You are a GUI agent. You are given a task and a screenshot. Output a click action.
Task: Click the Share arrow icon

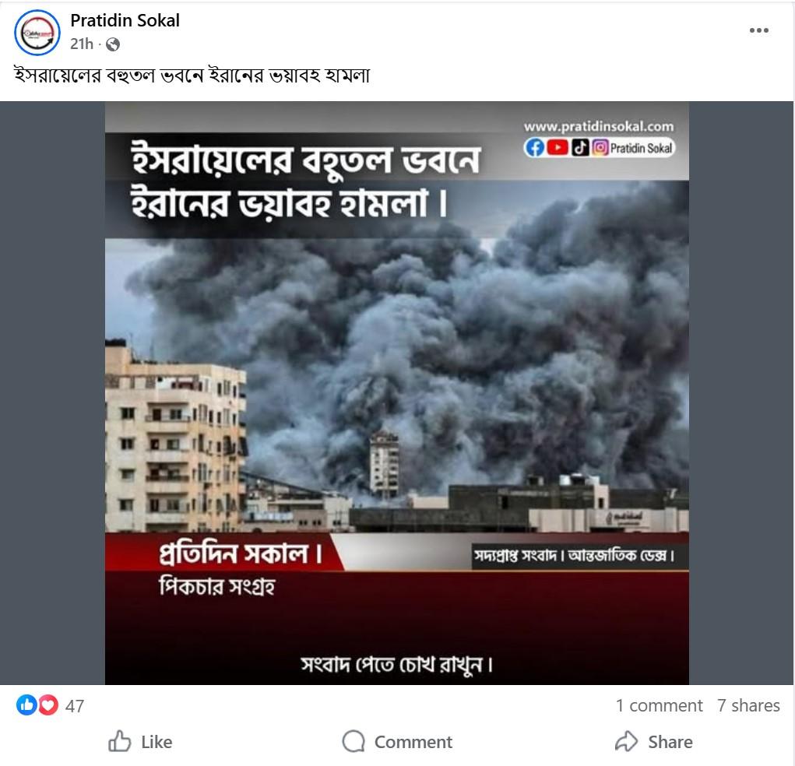pos(627,741)
